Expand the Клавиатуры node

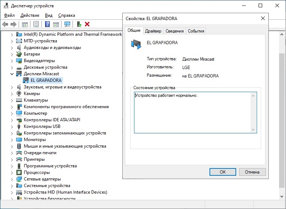pos(12,100)
